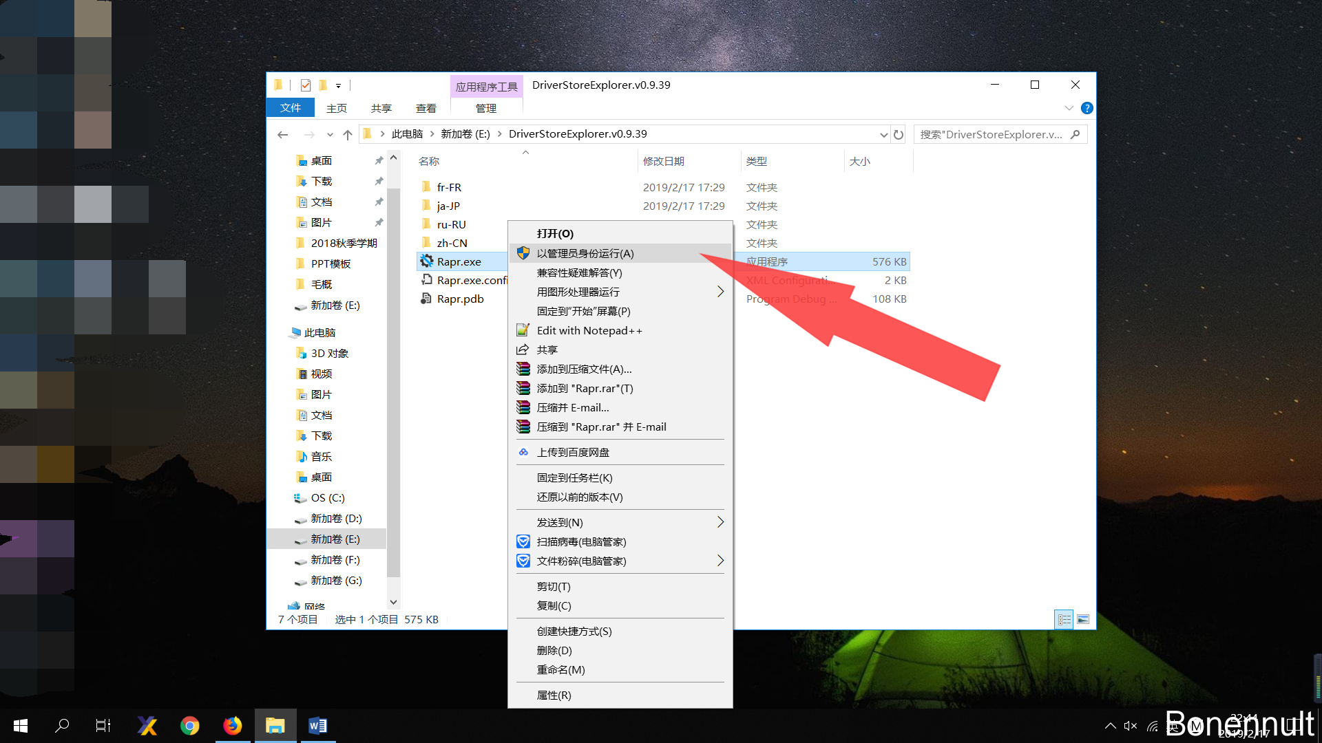Click the share icon beside 共享

click(523, 349)
